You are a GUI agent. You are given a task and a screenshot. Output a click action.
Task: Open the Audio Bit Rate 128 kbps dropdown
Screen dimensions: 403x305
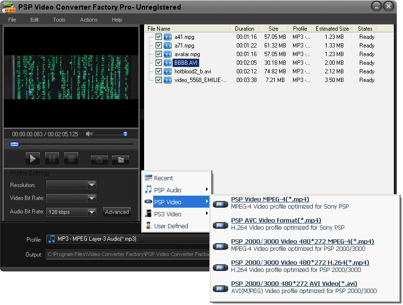(x=92, y=211)
